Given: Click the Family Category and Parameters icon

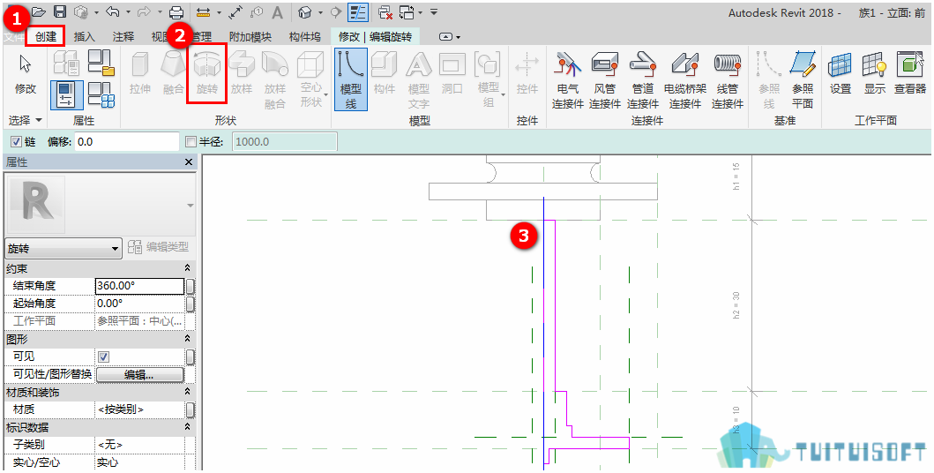Looking at the screenshot, I should pos(101,63).
